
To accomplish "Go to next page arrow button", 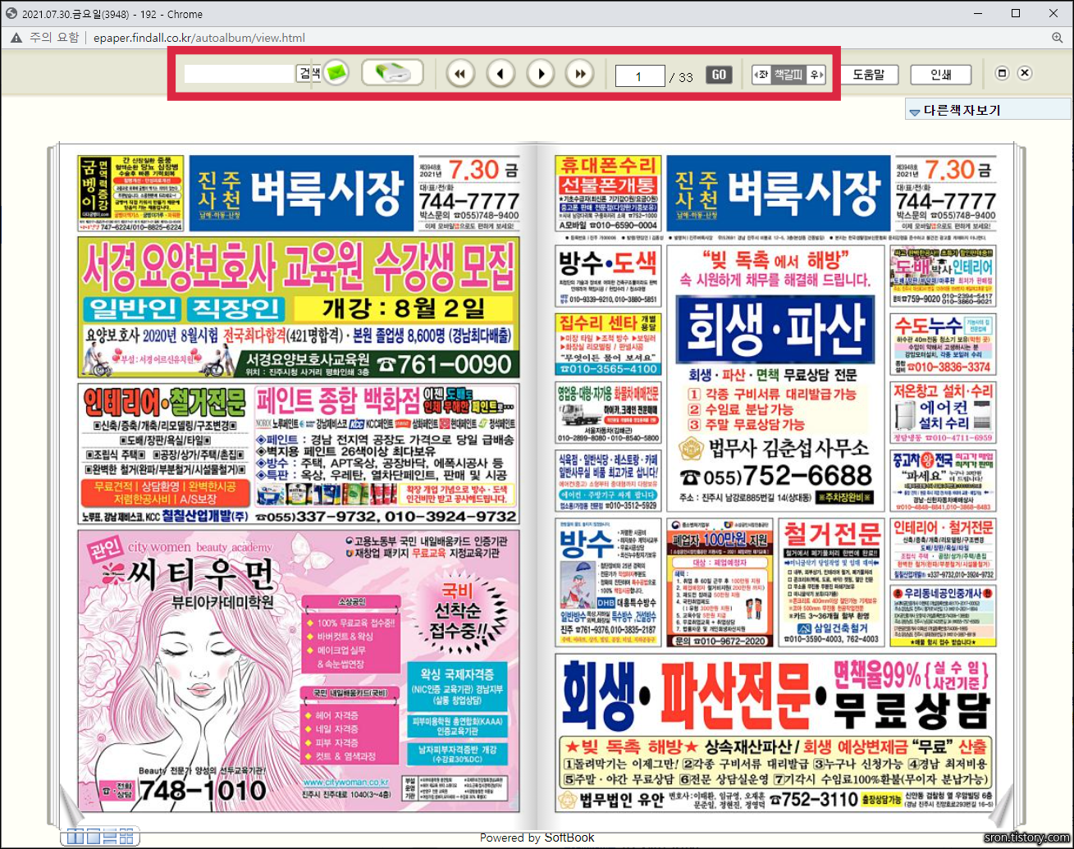I will click(x=541, y=74).
